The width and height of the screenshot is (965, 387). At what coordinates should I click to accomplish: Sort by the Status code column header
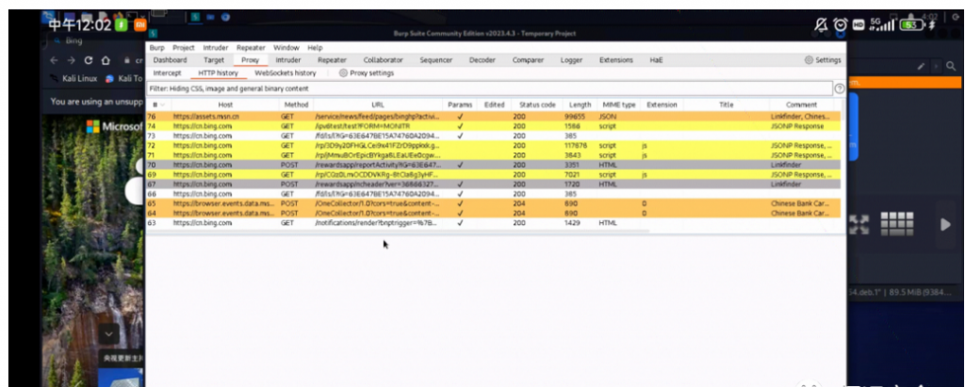(x=537, y=105)
